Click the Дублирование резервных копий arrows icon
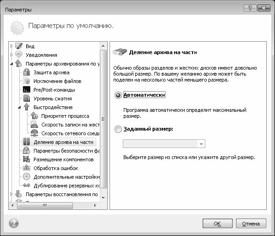 point(27,185)
